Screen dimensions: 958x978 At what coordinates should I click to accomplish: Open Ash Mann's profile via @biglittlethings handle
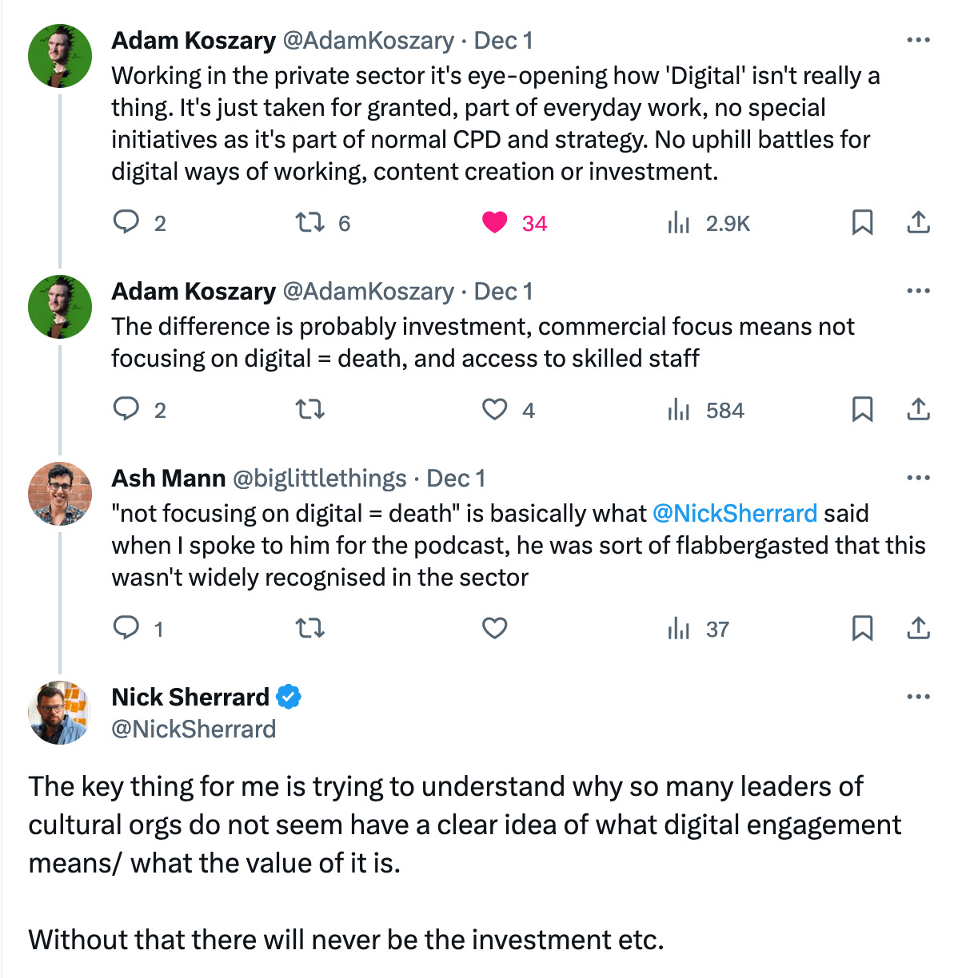(319, 478)
